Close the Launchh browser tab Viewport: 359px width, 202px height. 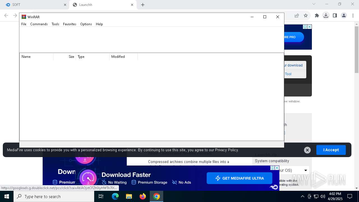pyautogui.click(x=132, y=5)
